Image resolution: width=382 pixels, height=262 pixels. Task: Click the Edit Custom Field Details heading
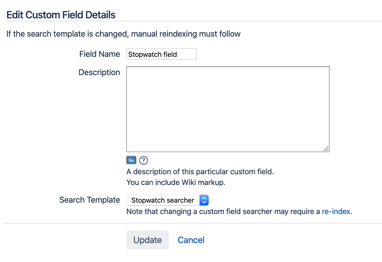pyautogui.click(x=61, y=15)
